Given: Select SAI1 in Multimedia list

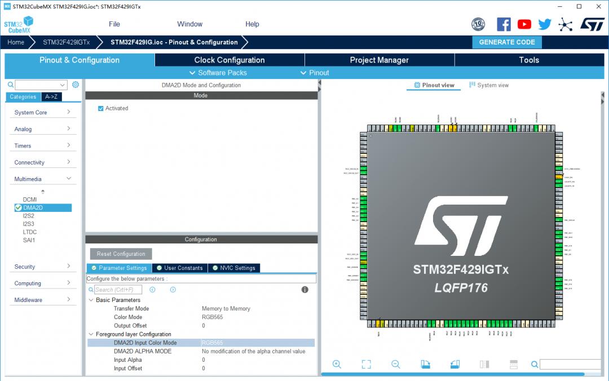Looking at the screenshot, I should click(x=29, y=240).
